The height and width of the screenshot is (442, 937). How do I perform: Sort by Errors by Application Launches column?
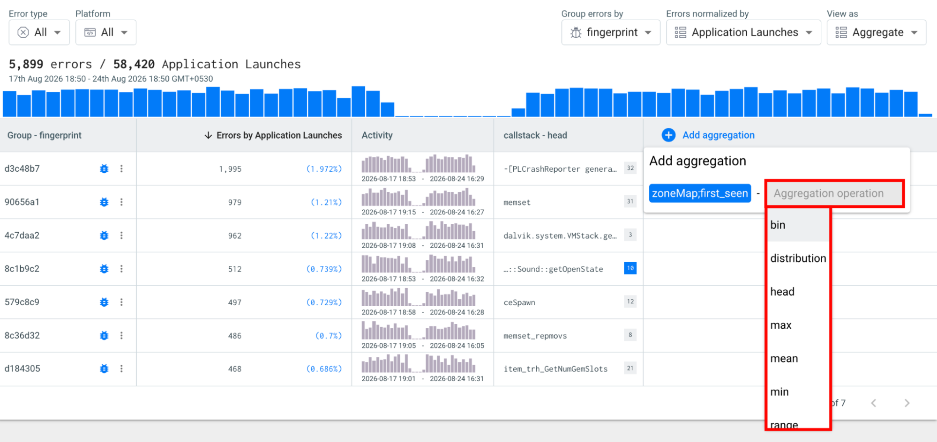[x=273, y=135]
